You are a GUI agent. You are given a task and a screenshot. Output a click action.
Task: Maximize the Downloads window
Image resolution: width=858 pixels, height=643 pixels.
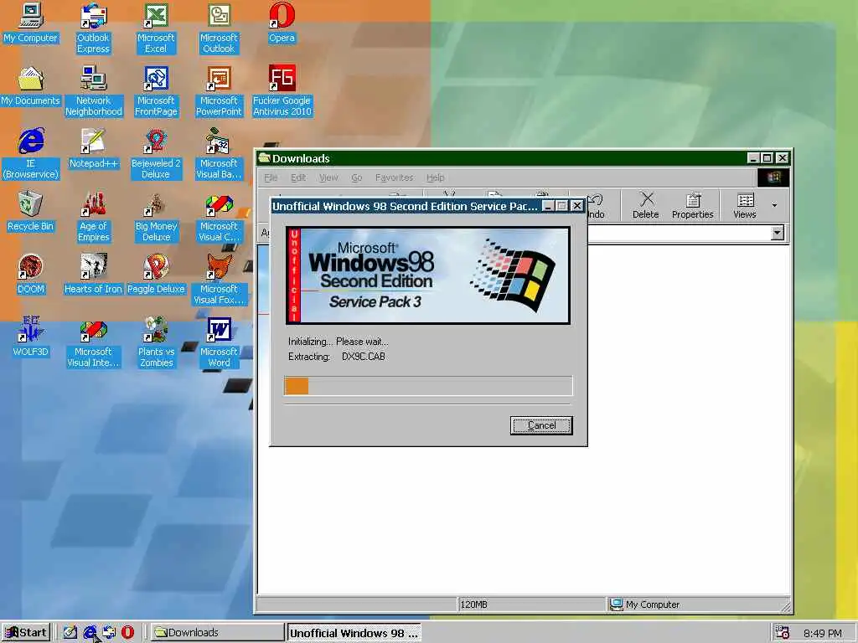point(768,158)
